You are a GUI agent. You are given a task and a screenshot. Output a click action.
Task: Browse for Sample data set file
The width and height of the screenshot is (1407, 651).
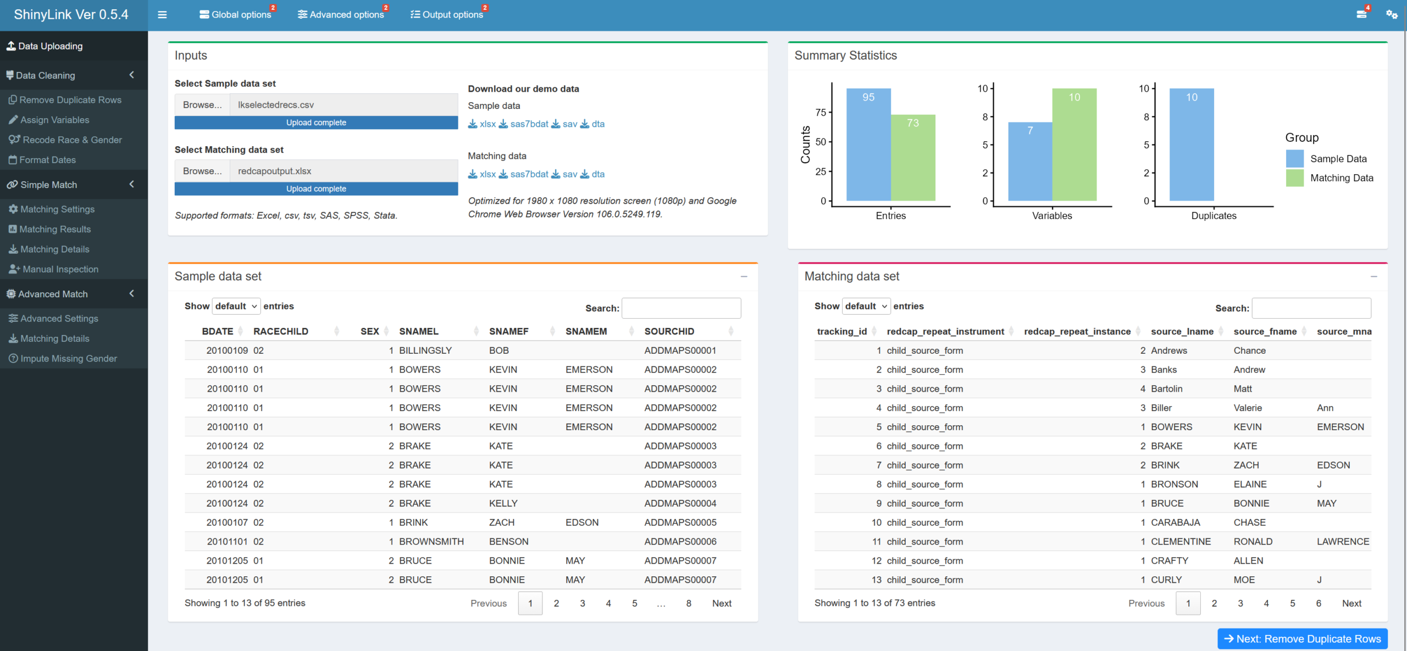202,105
